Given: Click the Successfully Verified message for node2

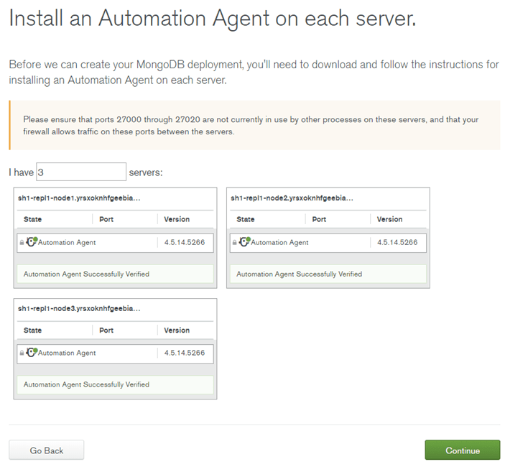Looking at the screenshot, I should [328, 274].
